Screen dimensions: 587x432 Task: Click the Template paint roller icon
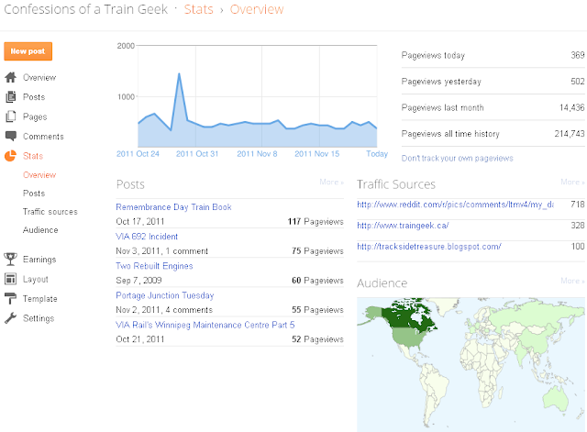coord(11,298)
